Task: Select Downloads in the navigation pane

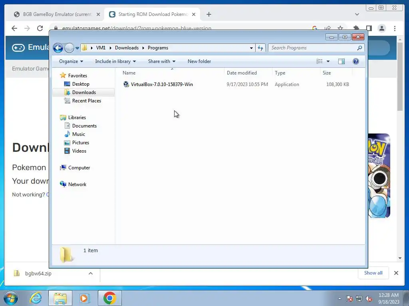Action: tap(84, 92)
